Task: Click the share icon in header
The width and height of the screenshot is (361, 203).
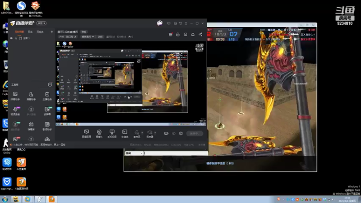Action: point(200,35)
